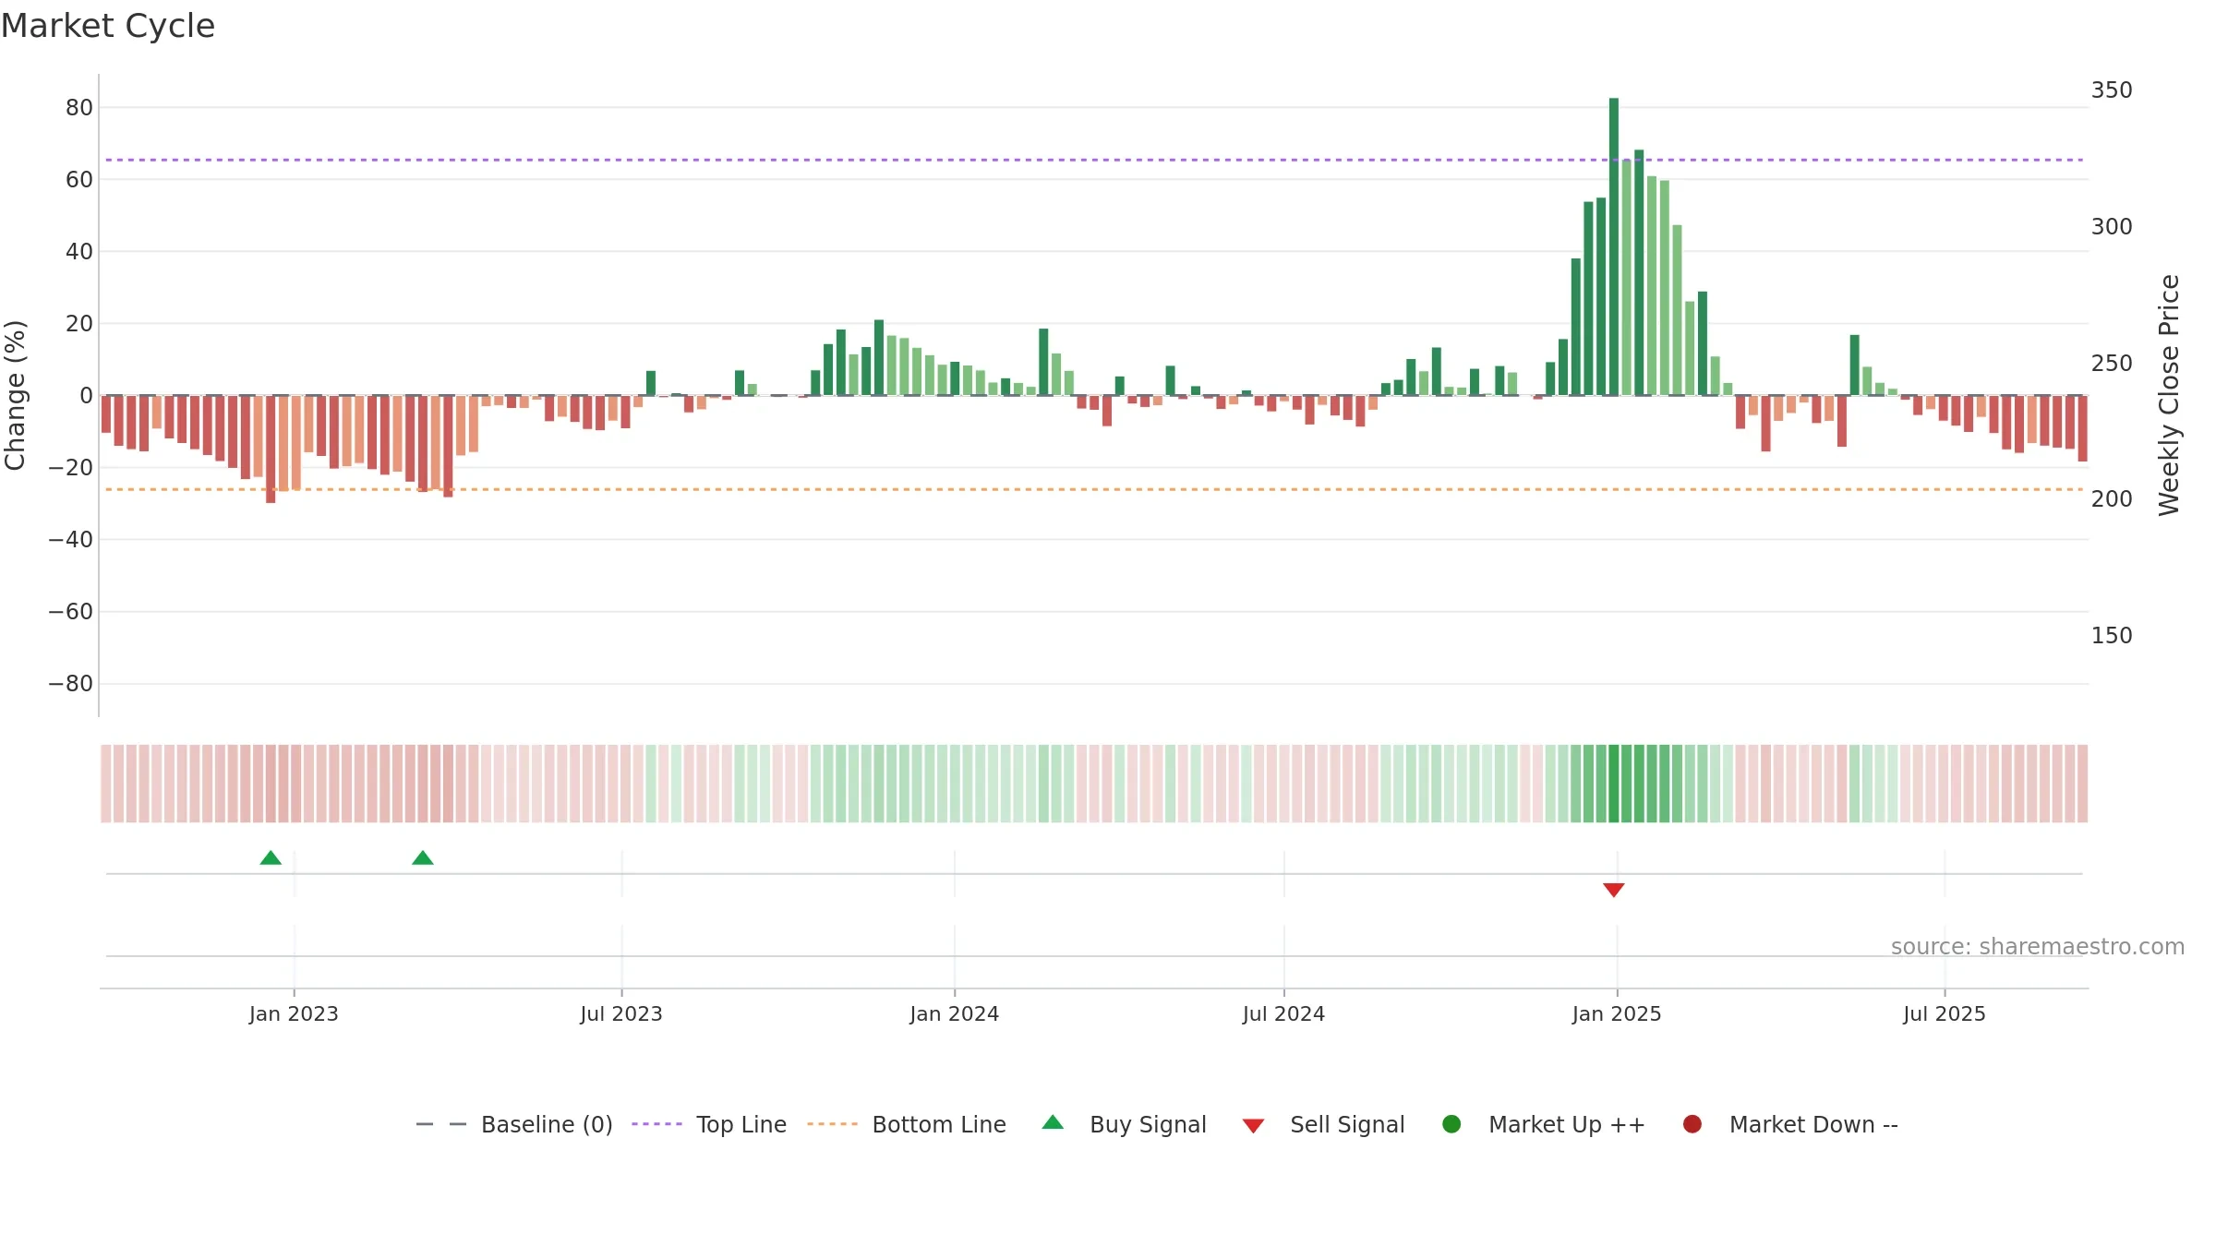Click the orange dotted Bottom Line legend sample

(832, 1124)
